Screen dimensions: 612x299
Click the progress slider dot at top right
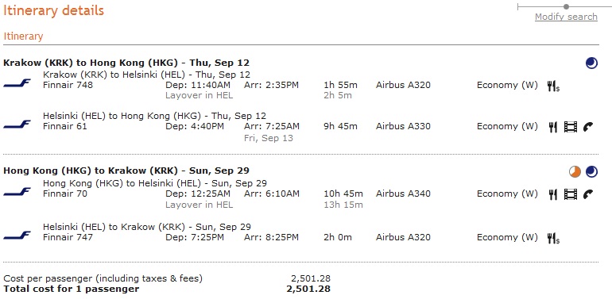pos(567,6)
